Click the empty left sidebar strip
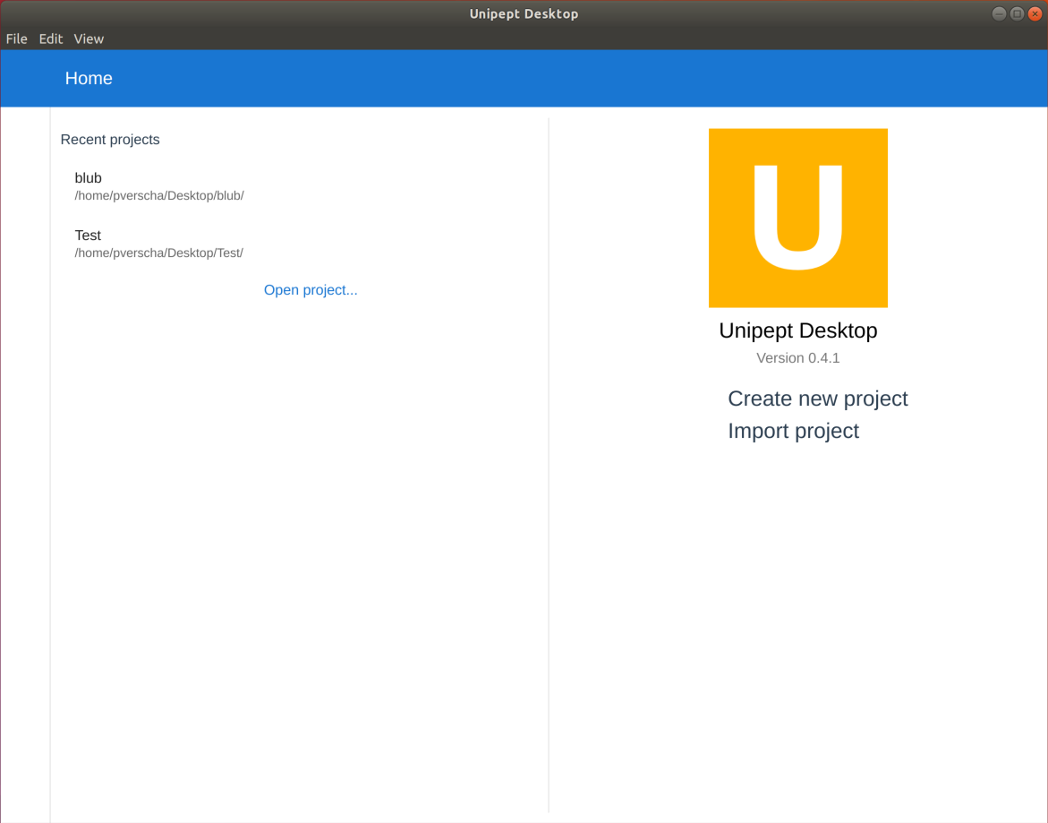1048x823 pixels. pos(25,448)
